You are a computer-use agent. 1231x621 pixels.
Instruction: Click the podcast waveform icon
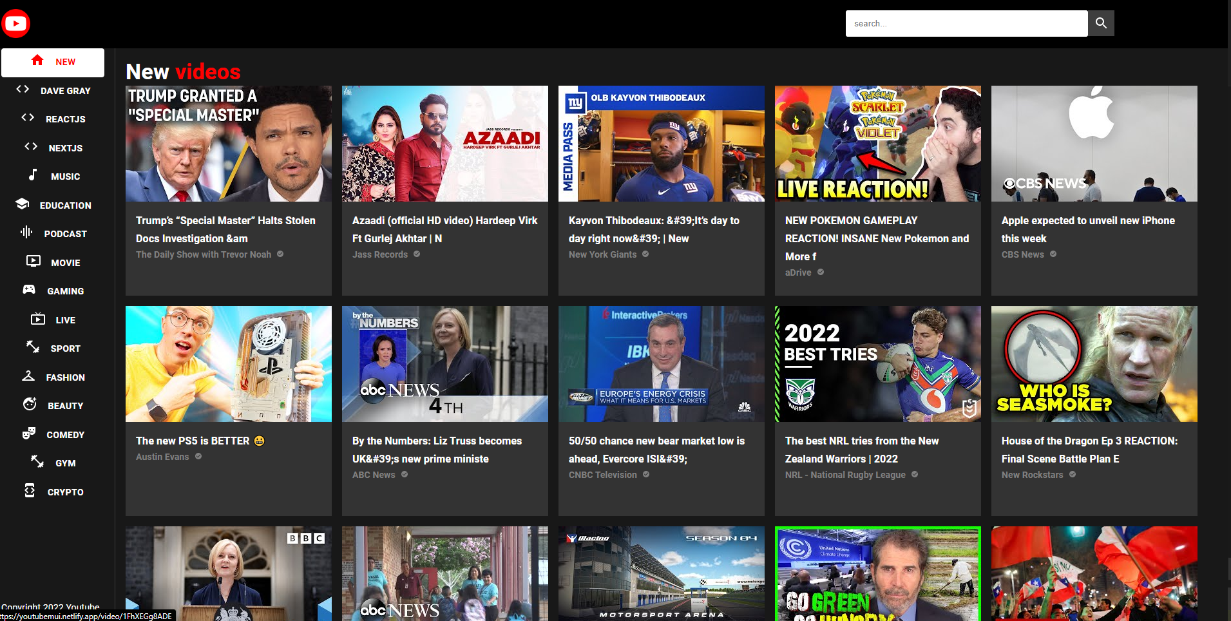[26, 232]
